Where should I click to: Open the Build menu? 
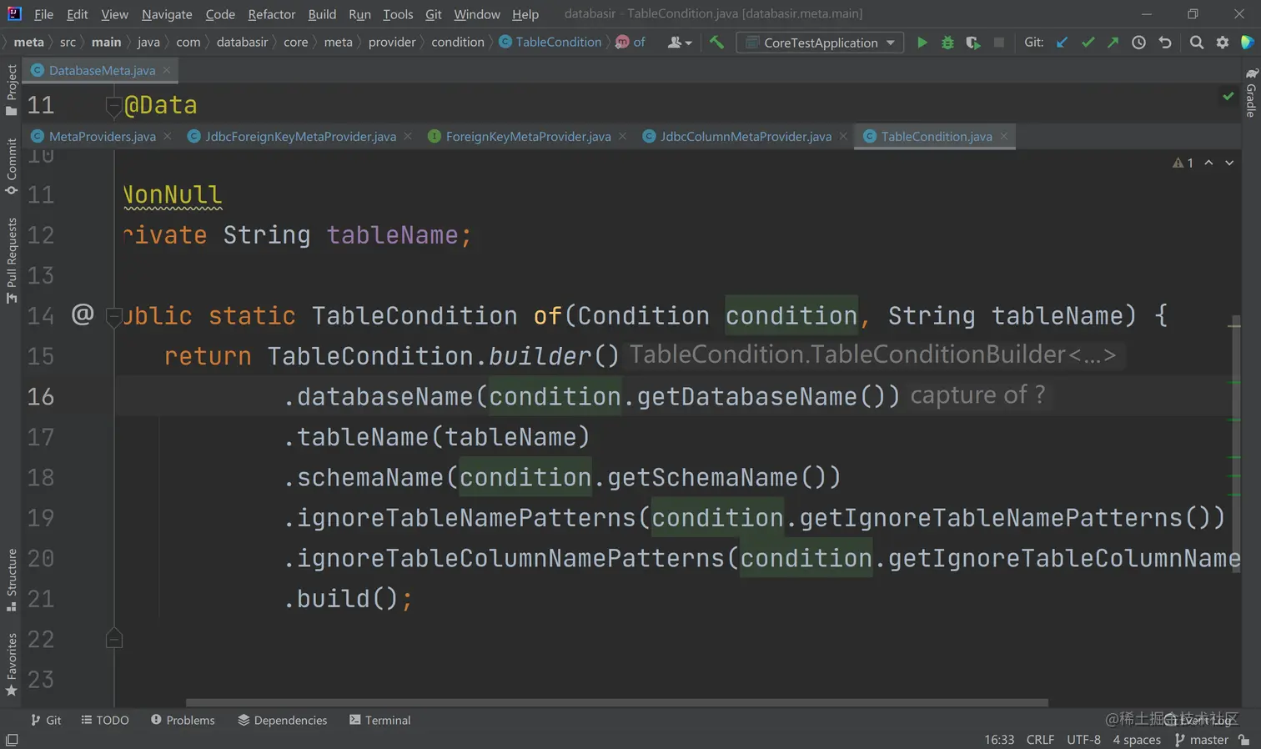(322, 14)
